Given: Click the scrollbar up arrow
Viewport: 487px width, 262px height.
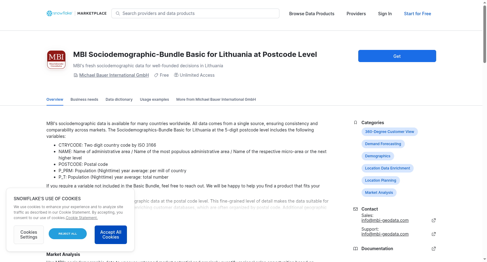Looking at the screenshot, I should pos(485,2).
